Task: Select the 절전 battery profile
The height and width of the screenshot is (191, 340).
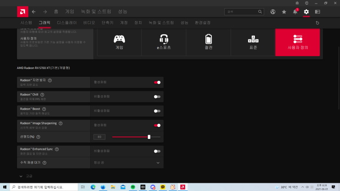Action: click(x=209, y=42)
